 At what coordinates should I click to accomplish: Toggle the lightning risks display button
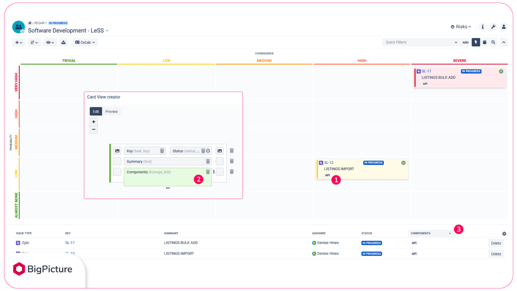(x=476, y=42)
